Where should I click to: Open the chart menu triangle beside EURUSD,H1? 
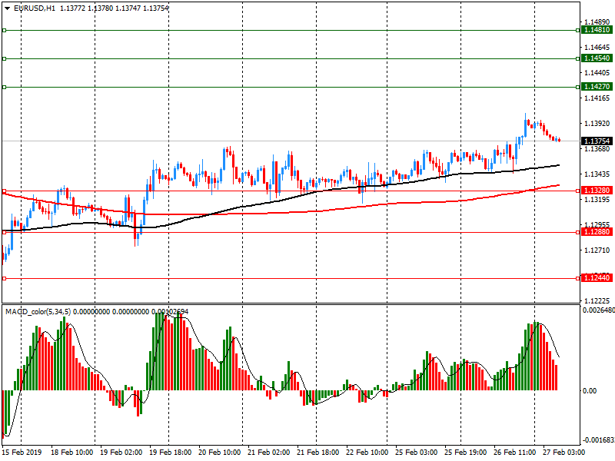coord(6,8)
